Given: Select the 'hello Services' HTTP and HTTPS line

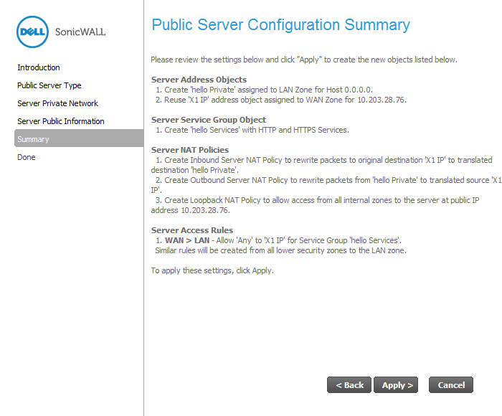Looking at the screenshot, I should [252, 130].
